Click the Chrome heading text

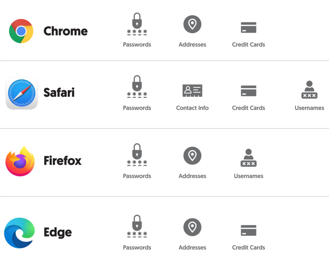pyautogui.click(x=66, y=31)
